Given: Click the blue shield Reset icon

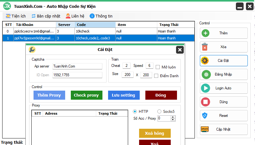Looking at the screenshot, I should coord(205,116).
